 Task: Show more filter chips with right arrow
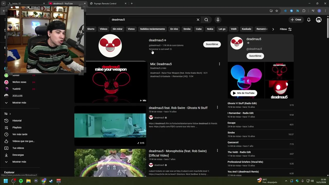[273, 29]
